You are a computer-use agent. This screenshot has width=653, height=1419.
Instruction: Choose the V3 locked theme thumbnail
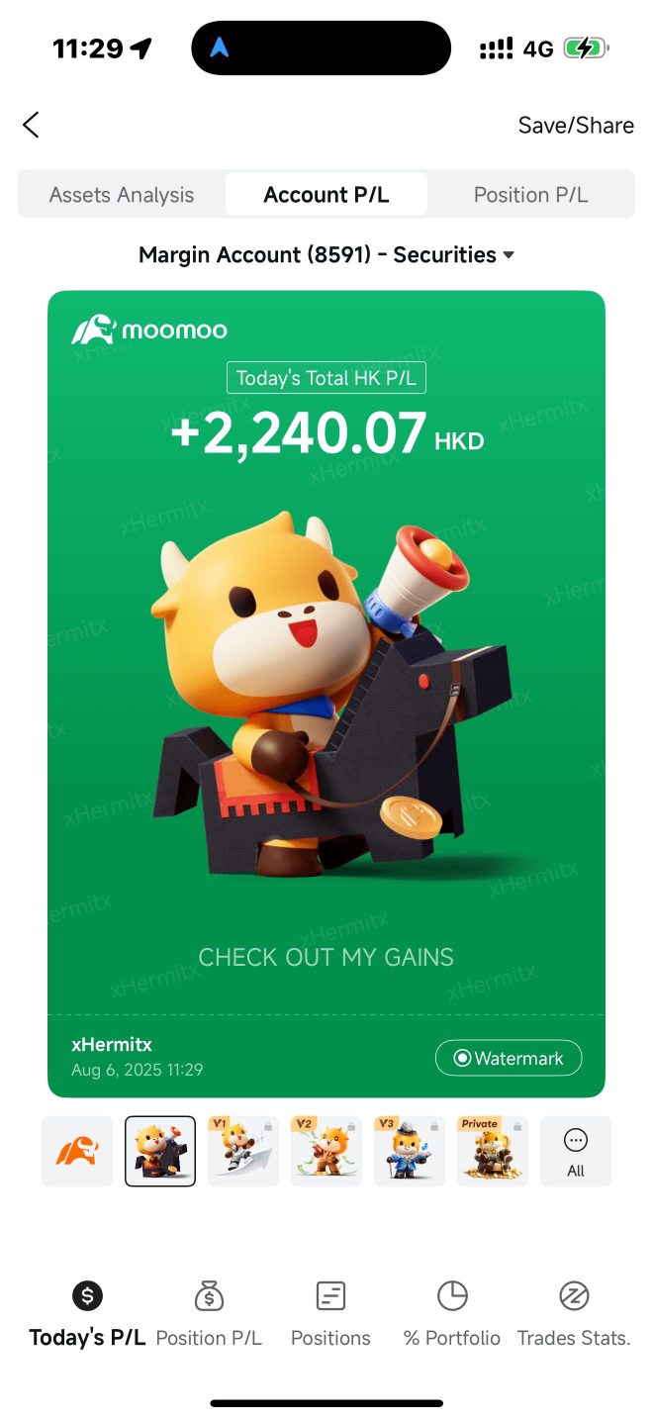[410, 1151]
